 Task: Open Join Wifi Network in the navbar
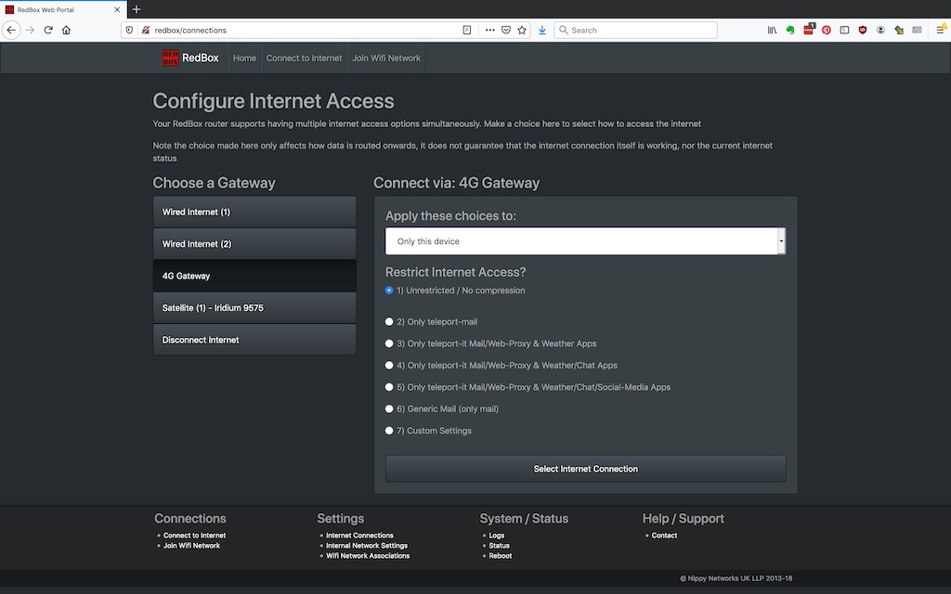tap(386, 58)
